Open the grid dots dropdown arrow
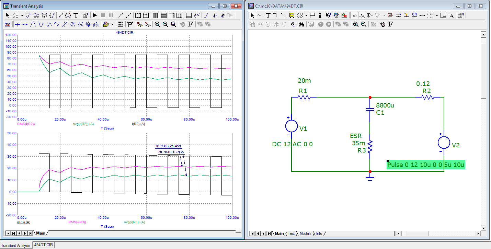Viewport: 491px width, 249px height. 437,15
